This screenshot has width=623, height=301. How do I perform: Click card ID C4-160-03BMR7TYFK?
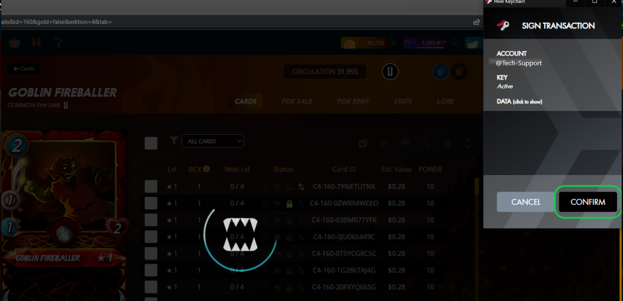coord(344,220)
